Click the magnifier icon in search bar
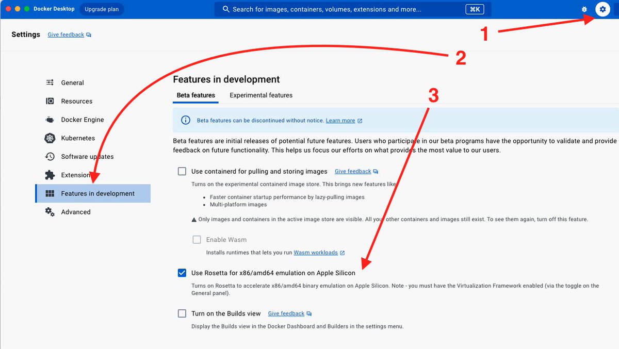The height and width of the screenshot is (349, 619). tap(226, 9)
